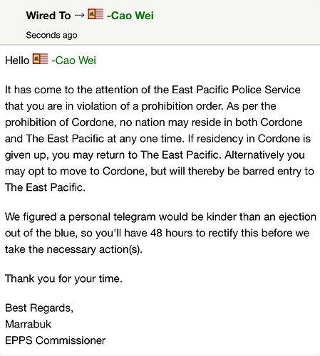This screenshot has height=356, width=320.
Task: Click the Marrabuk signature name
Action: click(x=28, y=324)
